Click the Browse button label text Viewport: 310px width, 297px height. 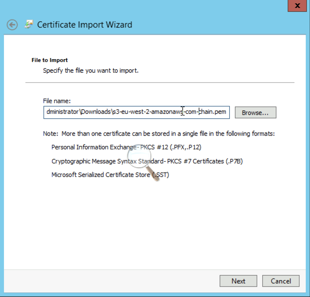click(x=255, y=112)
